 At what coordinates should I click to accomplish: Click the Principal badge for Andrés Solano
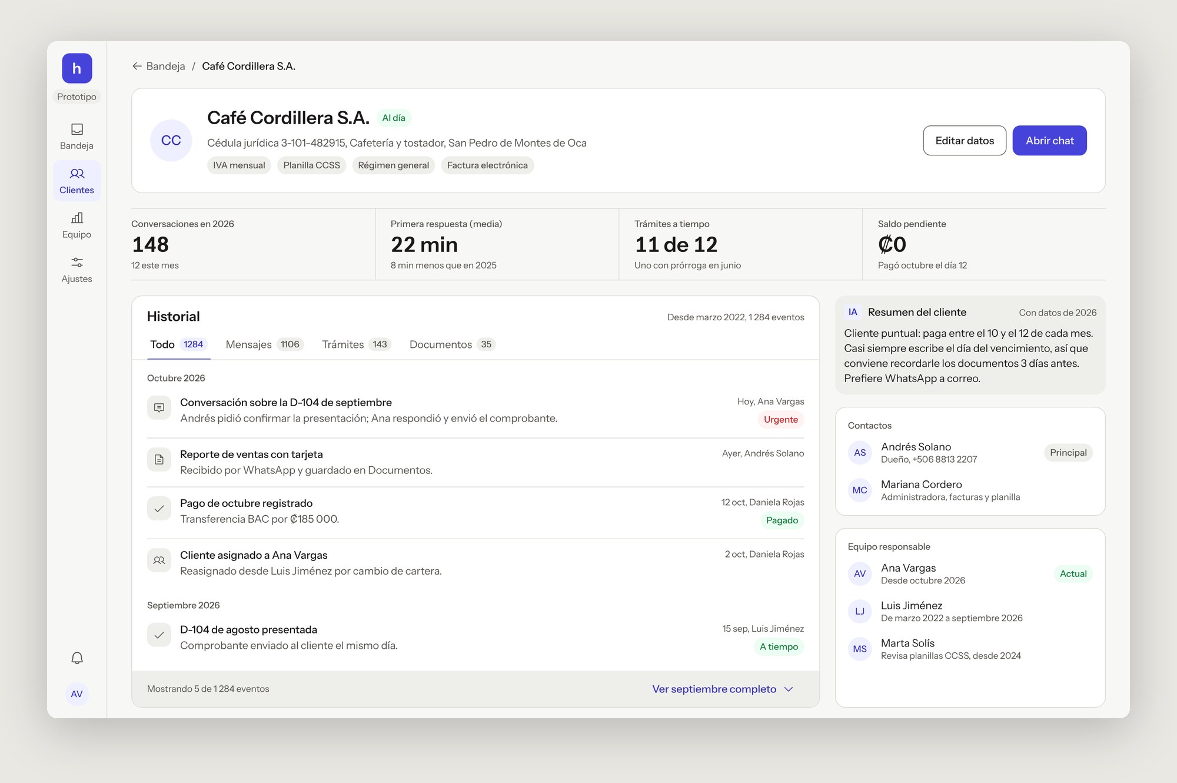click(1068, 452)
